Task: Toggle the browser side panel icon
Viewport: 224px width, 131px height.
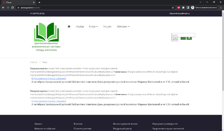Action: (188, 8)
